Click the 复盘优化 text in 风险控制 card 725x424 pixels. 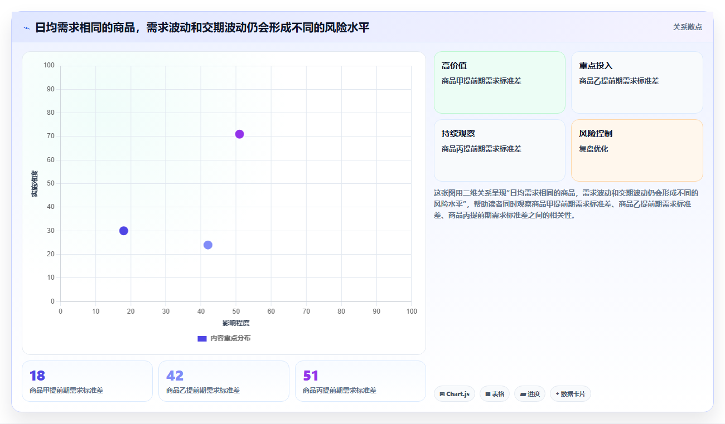pos(593,149)
